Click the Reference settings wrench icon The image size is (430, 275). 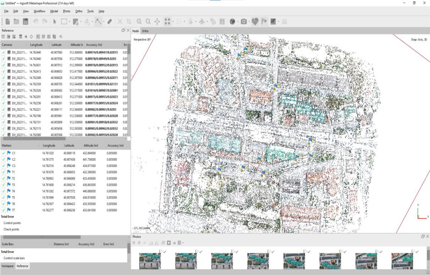61,37
